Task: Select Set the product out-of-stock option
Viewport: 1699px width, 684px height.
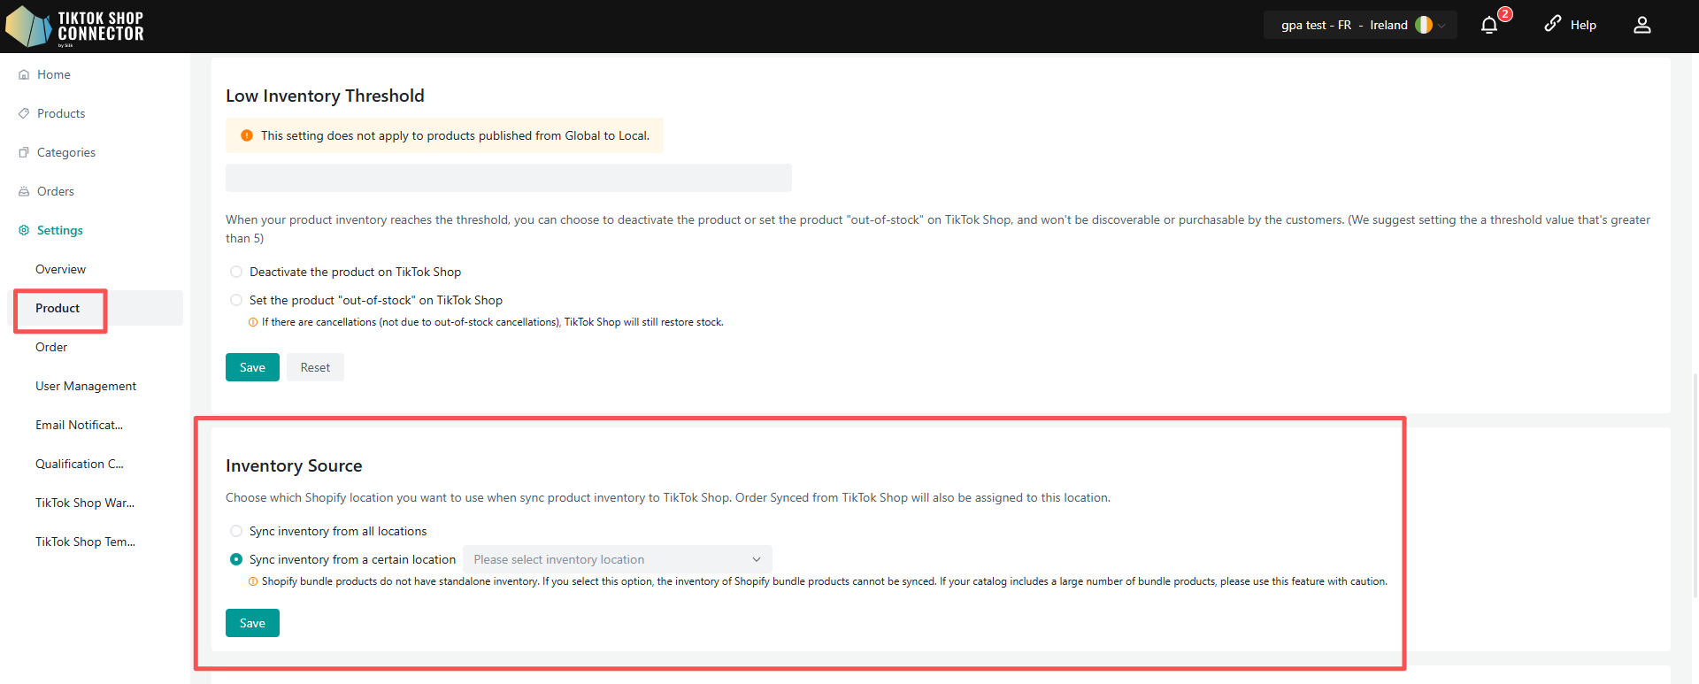Action: (x=236, y=300)
